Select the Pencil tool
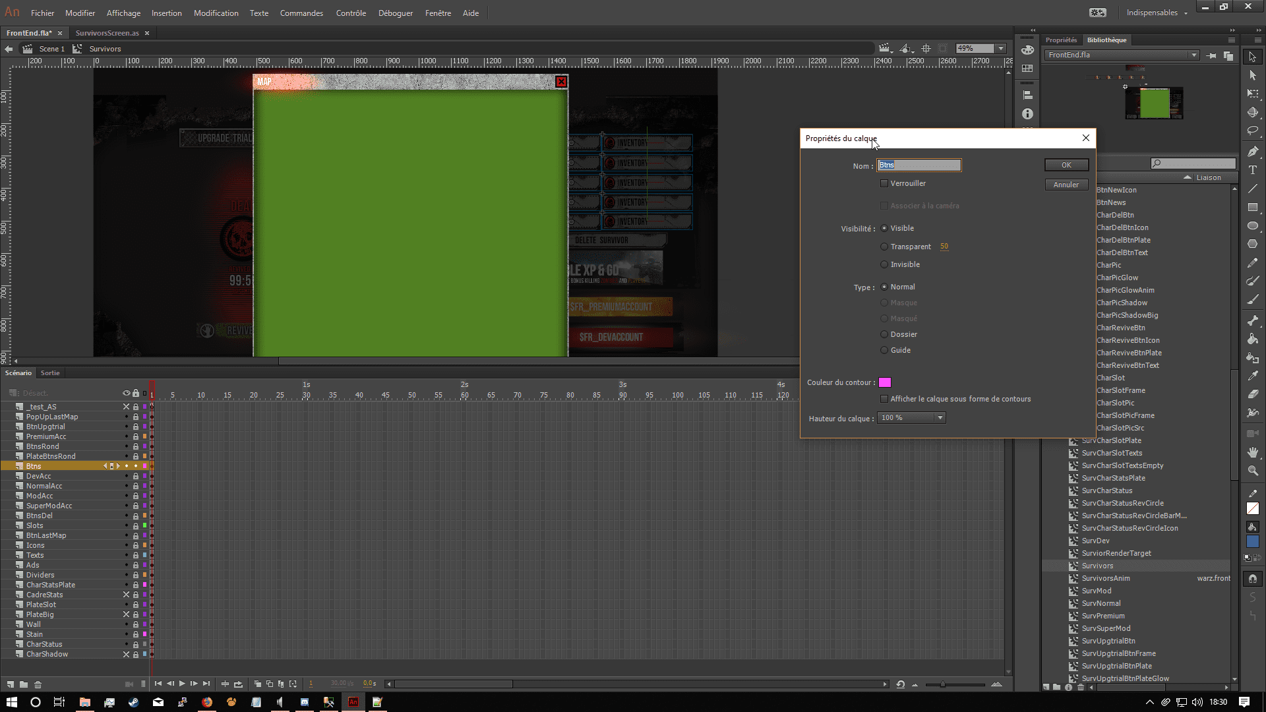Screen dimensions: 1266x712 pos(1253,263)
